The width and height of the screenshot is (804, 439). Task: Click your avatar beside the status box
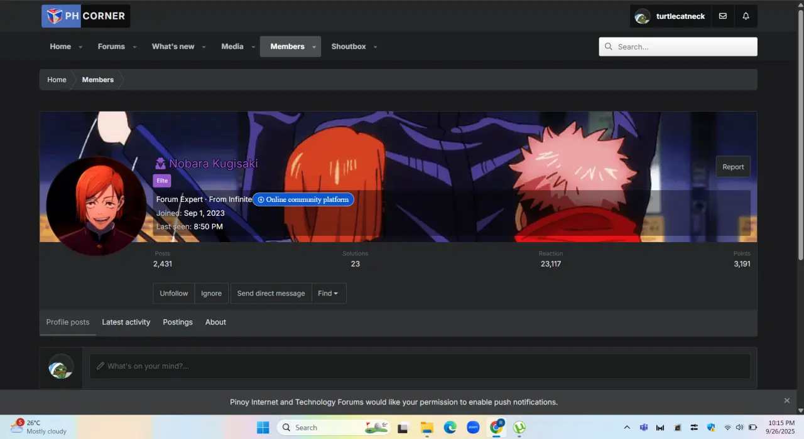[x=61, y=366]
